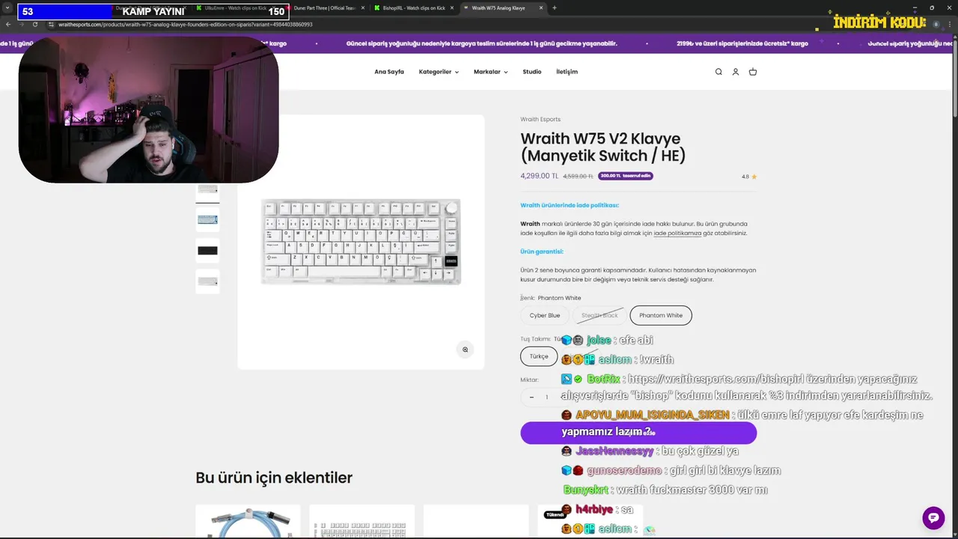Open a new browser tab with plus
This screenshot has width=958, height=539.
[554, 7]
